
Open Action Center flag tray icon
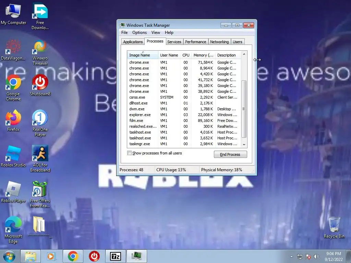point(308,256)
